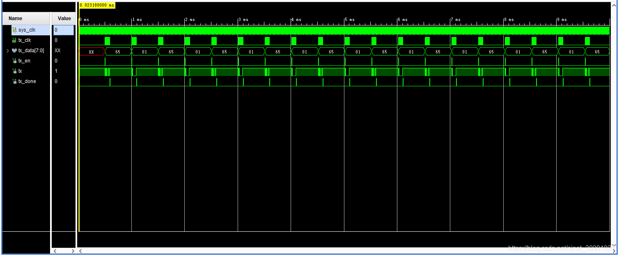Select the tx_done signal name
The image size is (619, 256).
tap(27, 81)
